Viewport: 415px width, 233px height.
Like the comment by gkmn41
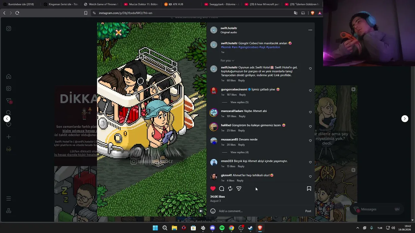pos(310,177)
